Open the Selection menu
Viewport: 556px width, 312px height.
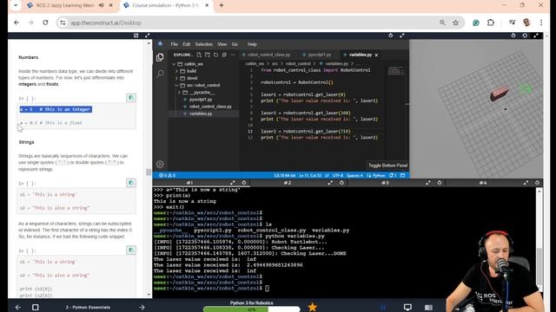pyautogui.click(x=204, y=44)
